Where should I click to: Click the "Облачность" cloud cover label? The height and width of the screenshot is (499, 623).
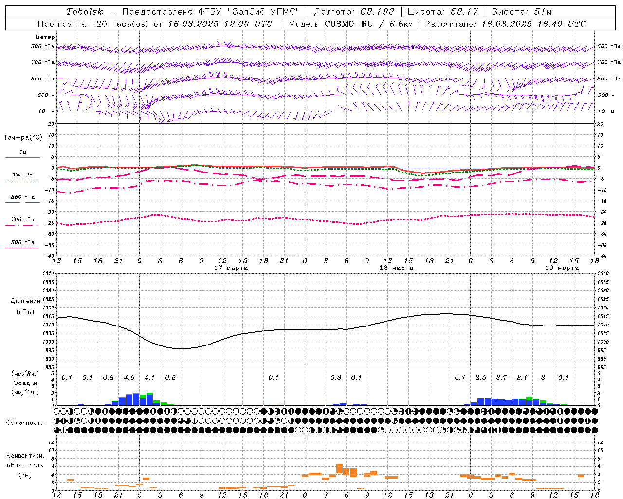(25, 423)
